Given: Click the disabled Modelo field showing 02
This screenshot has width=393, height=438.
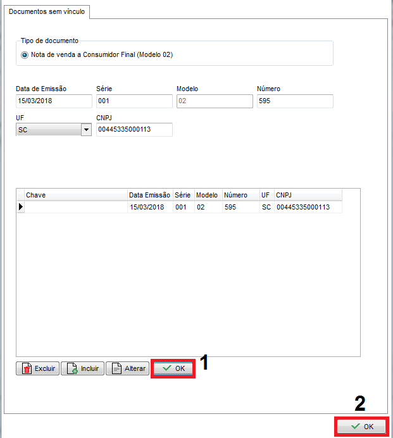Looking at the screenshot, I should 214,101.
